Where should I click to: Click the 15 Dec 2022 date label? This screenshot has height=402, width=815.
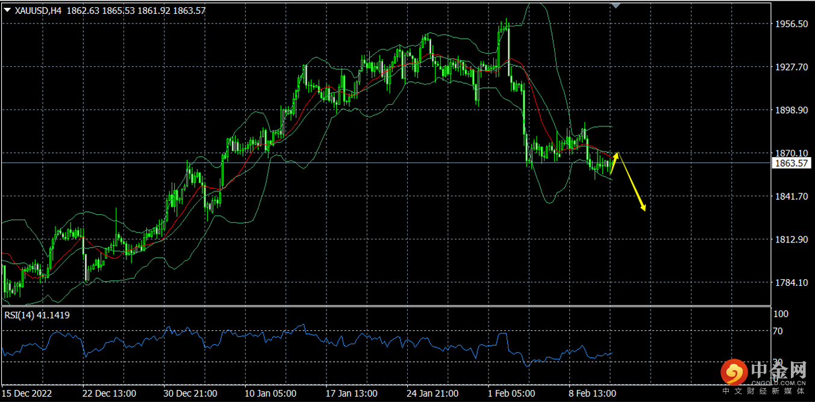click(x=27, y=394)
